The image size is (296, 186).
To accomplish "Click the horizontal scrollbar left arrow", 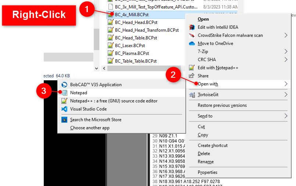I will pos(104,69).
